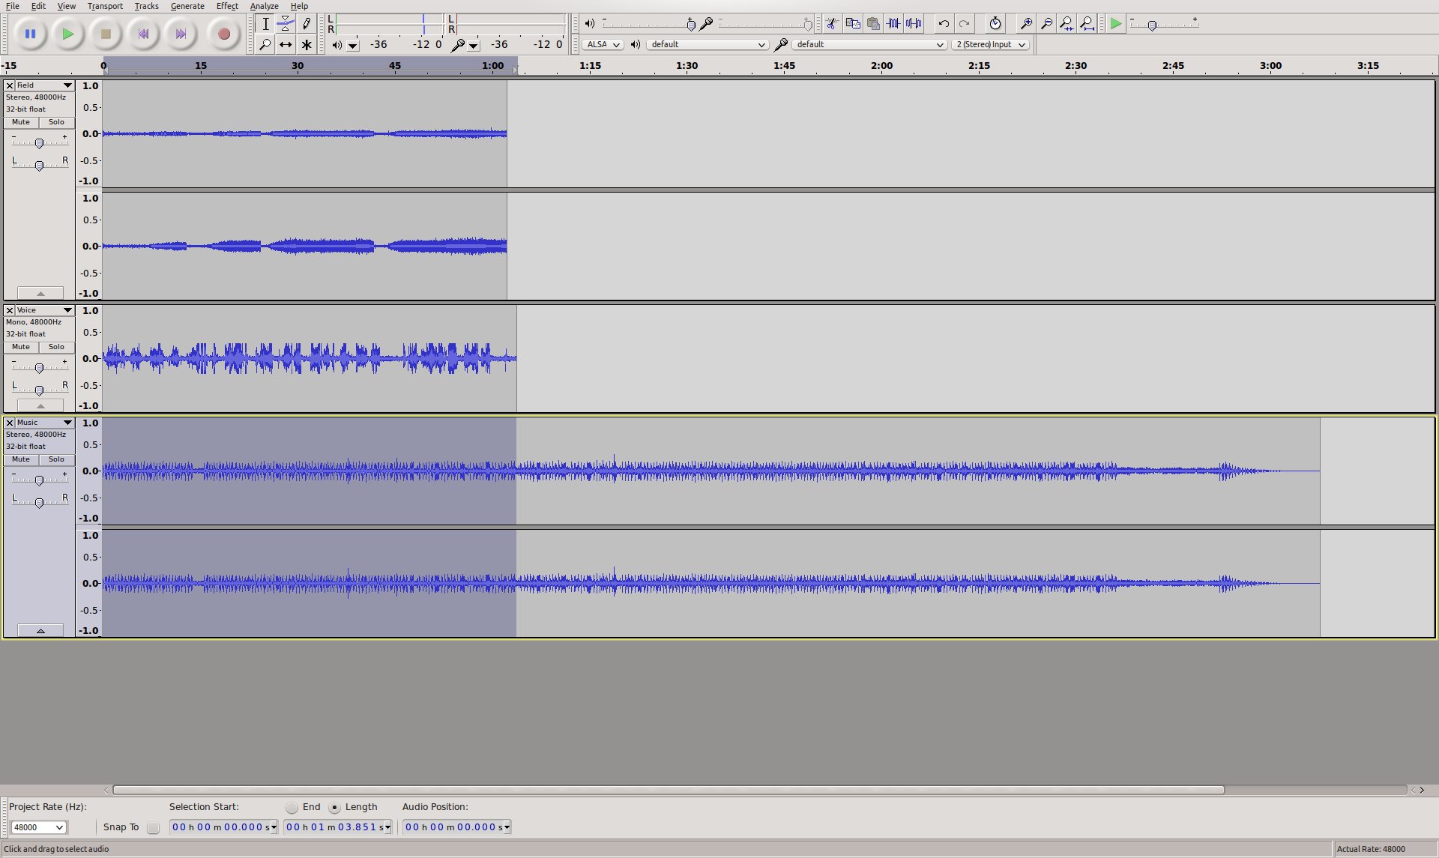Close the Voice track with X
This screenshot has width=1439, height=858.
pyautogui.click(x=10, y=310)
